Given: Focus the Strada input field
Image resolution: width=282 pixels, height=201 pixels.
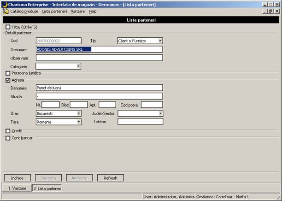Looking at the screenshot, I should point(99,96).
